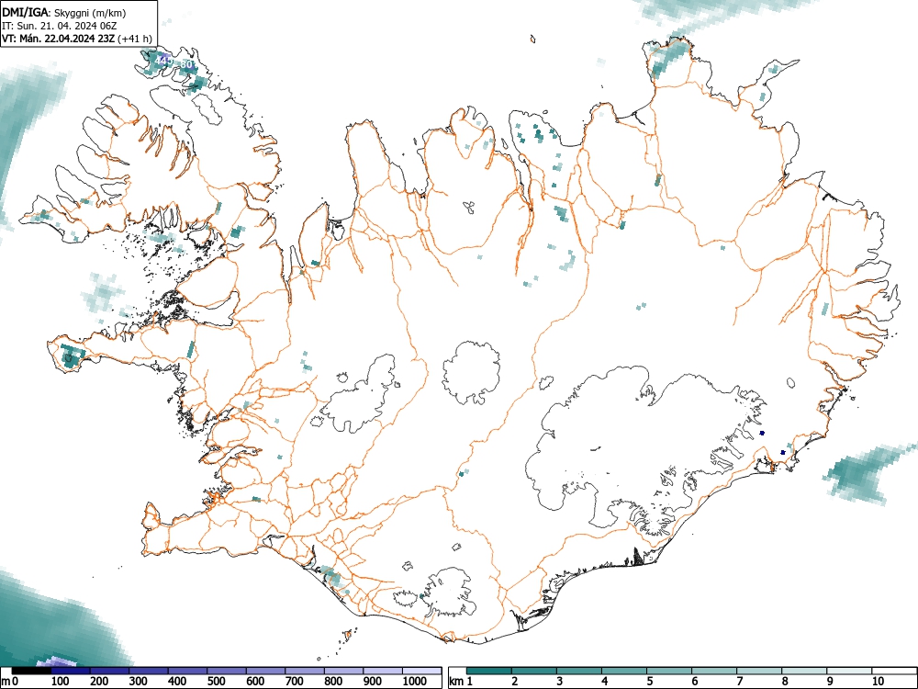Select the pale lavender 900–1000 m swatch
918x689 pixels.
(383, 671)
